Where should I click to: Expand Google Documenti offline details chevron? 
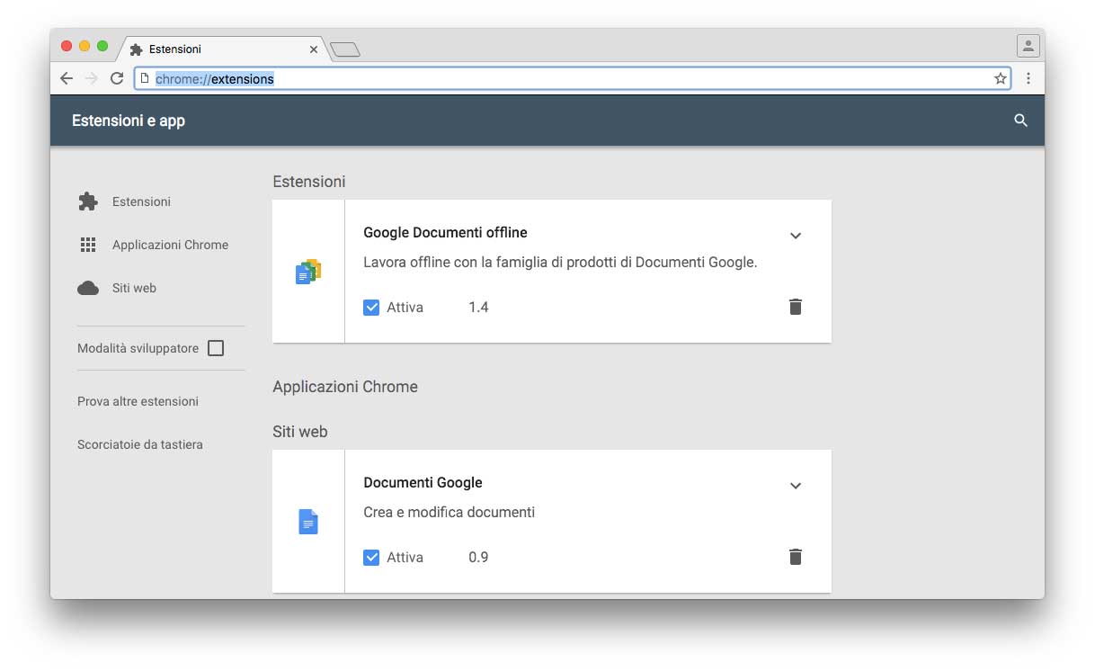(x=795, y=236)
